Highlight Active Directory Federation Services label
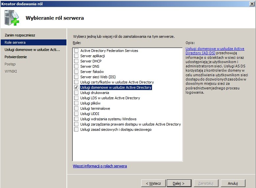 109,51
